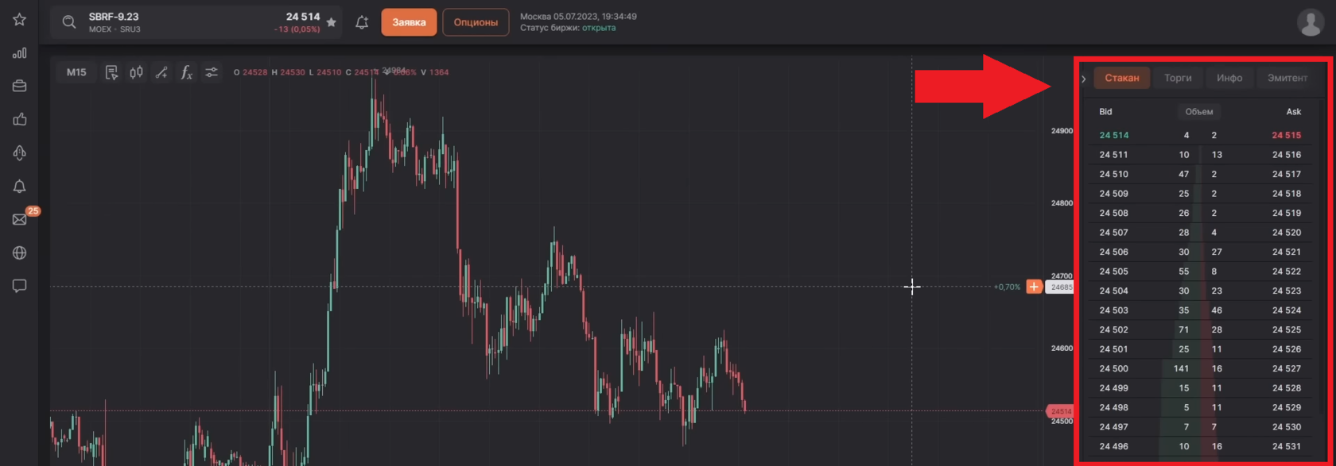Open the M15 timeframe selector
Viewport: 1336px width, 466px height.
tap(76, 71)
